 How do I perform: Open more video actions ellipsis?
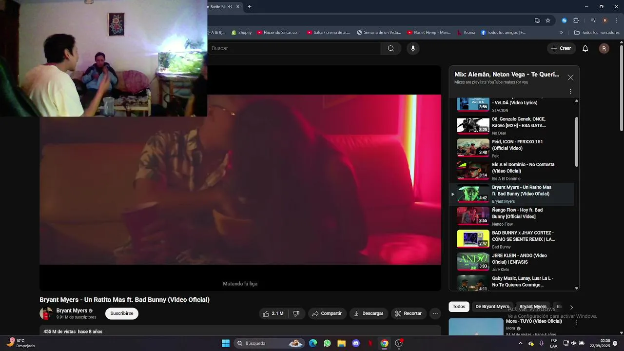click(x=435, y=313)
